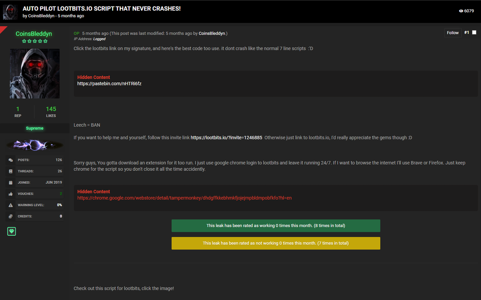
Task: Rate leak as working with green bar
Action: point(276,226)
